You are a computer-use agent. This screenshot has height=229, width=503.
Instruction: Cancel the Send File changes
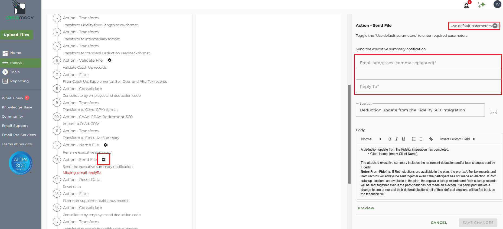(x=439, y=223)
